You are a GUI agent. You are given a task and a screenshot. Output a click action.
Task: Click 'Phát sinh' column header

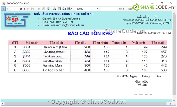tap(138, 43)
